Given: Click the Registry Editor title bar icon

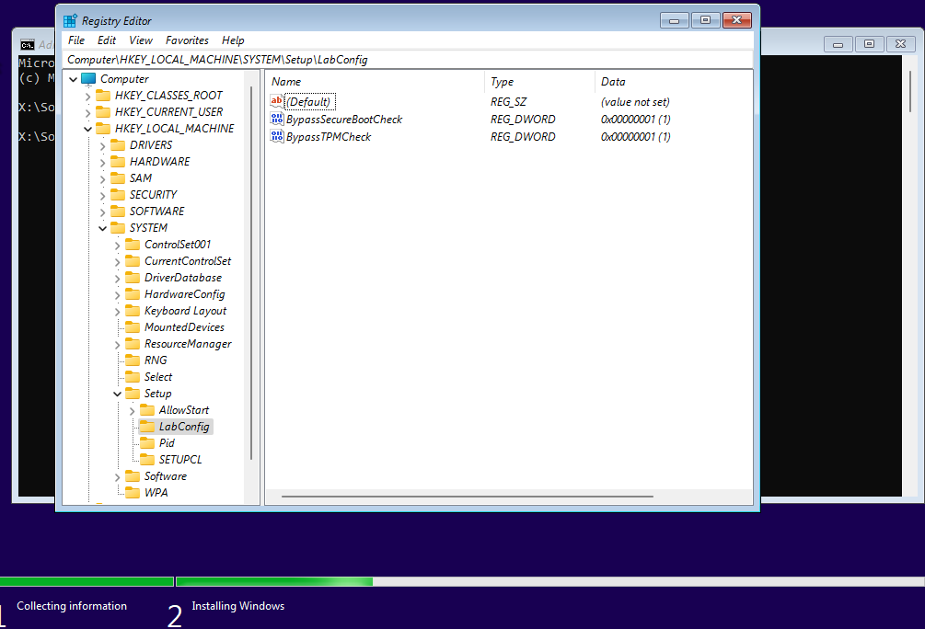Looking at the screenshot, I should 71,19.
